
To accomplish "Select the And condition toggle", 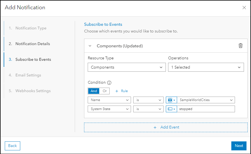I will tap(94, 91).
